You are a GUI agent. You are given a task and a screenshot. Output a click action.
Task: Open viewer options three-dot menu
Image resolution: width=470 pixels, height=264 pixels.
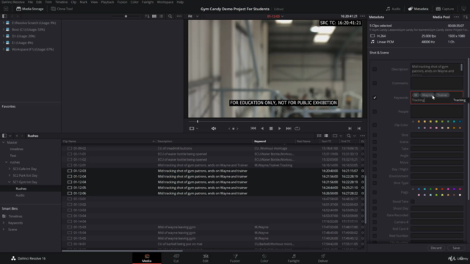362,16
